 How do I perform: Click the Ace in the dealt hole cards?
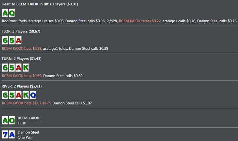(5, 13)
